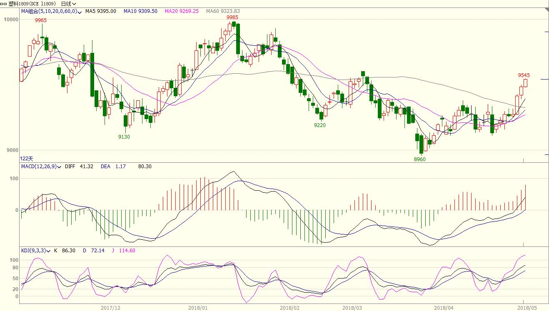Click the 122天 day count label

[27, 159]
